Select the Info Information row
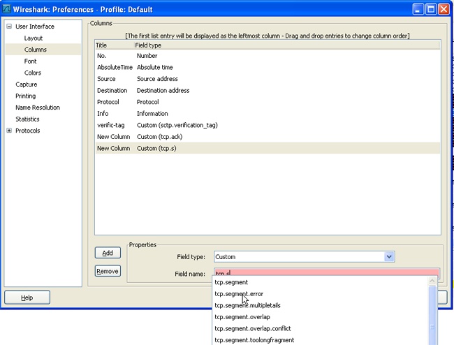 pyautogui.click(x=268, y=113)
